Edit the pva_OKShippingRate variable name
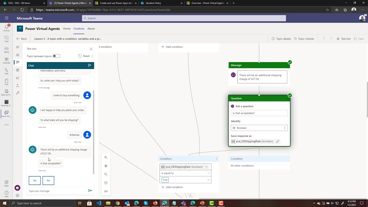This screenshot has width=368, height=207. coord(277,141)
